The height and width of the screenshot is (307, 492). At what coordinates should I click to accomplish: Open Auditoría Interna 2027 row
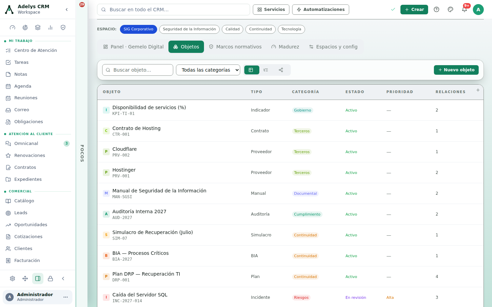(x=290, y=214)
